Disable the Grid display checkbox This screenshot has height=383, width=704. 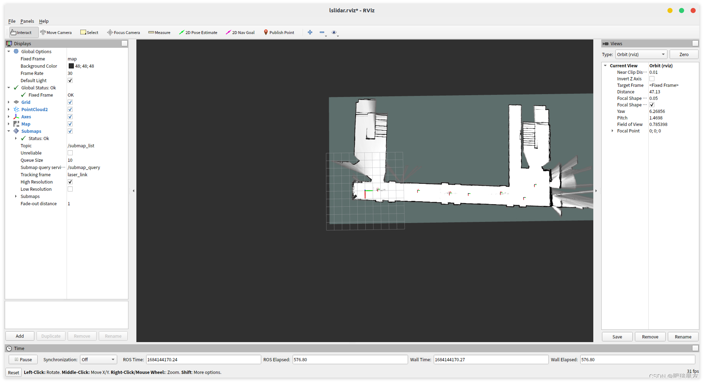pos(70,102)
